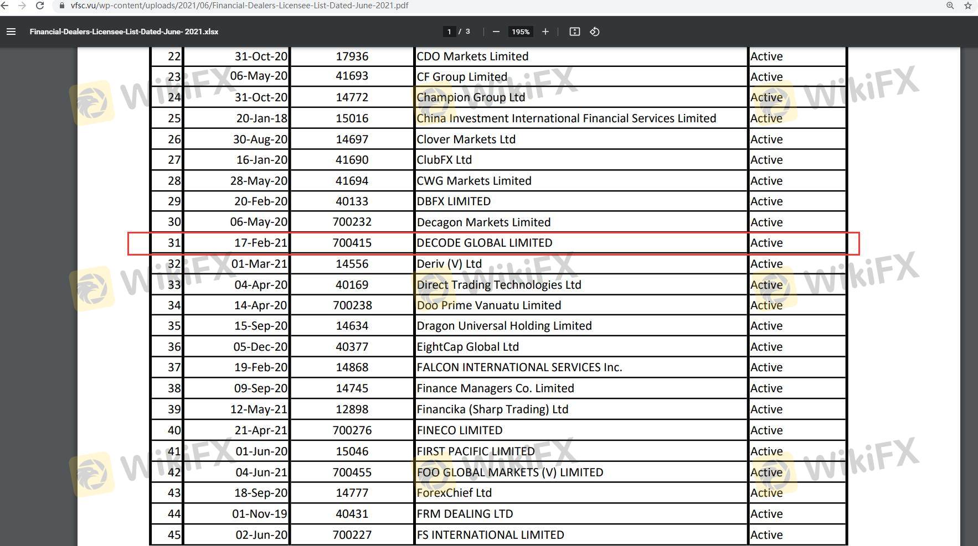Click Active status beside EightCap Global Ltd
Screen dimensions: 978x546
point(766,347)
